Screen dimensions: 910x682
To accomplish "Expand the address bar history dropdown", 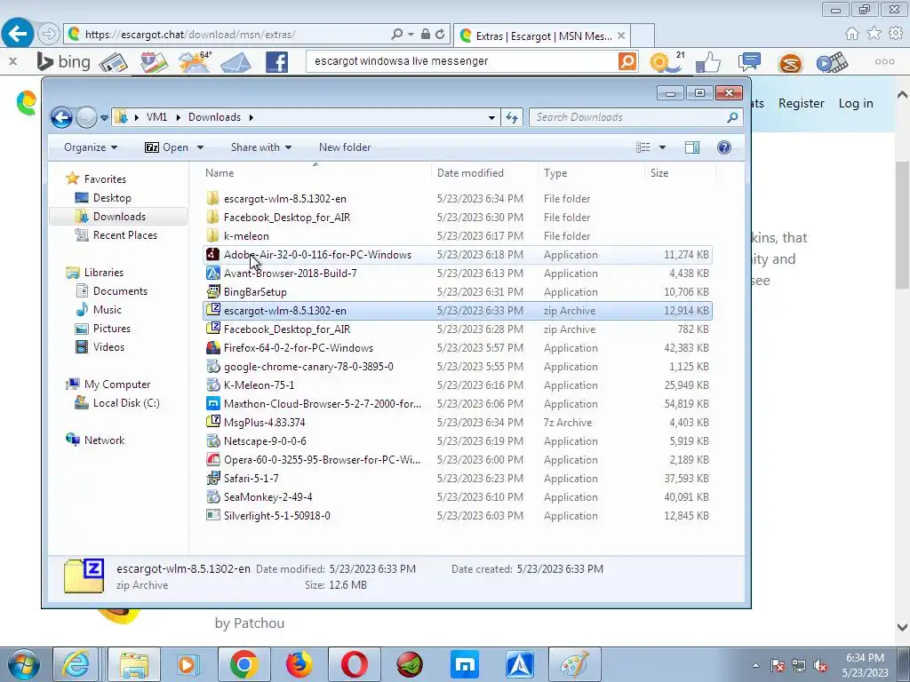I will 491,118.
